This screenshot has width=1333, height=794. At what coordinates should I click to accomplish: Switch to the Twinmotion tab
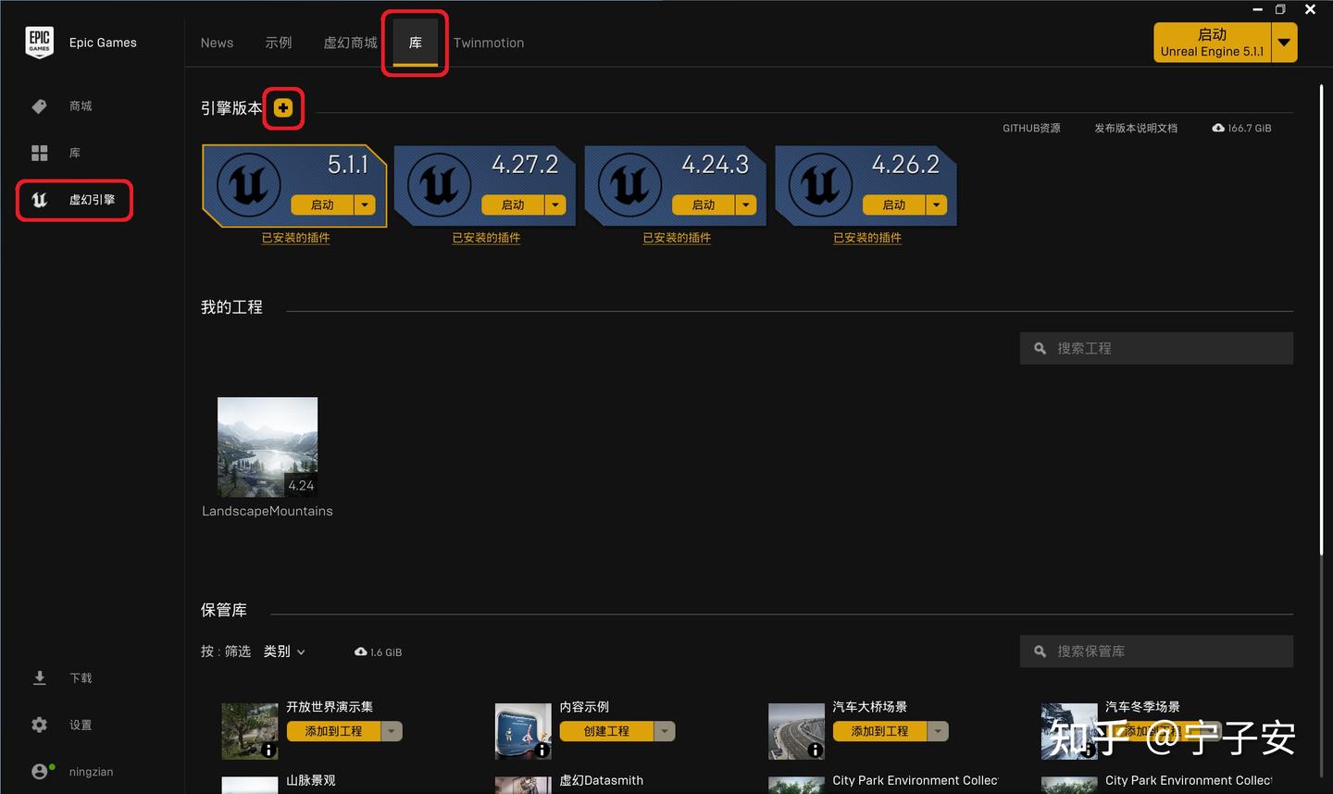coord(489,43)
